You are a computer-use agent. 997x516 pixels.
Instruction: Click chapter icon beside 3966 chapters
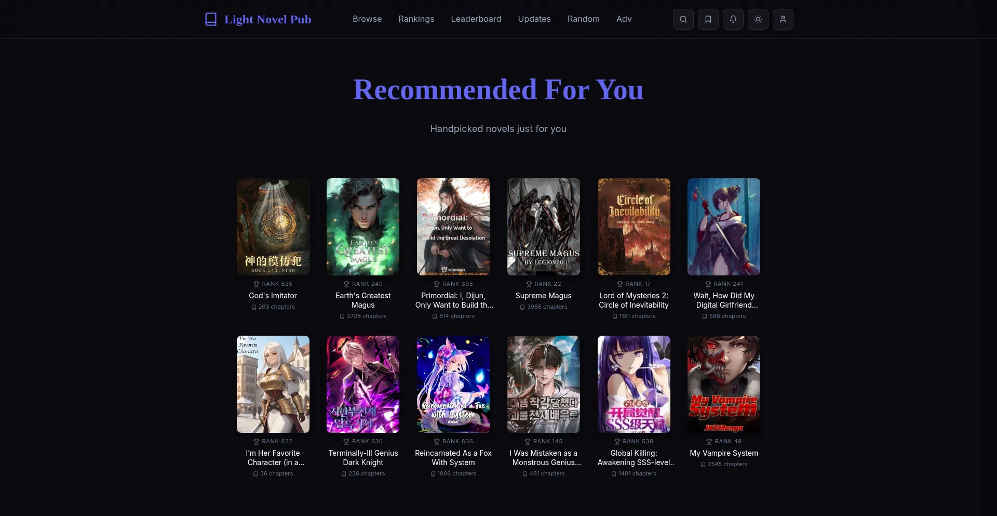(522, 307)
